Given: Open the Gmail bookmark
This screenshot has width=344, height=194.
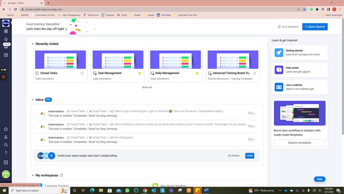Looking at the screenshot, I should (x=122, y=15).
